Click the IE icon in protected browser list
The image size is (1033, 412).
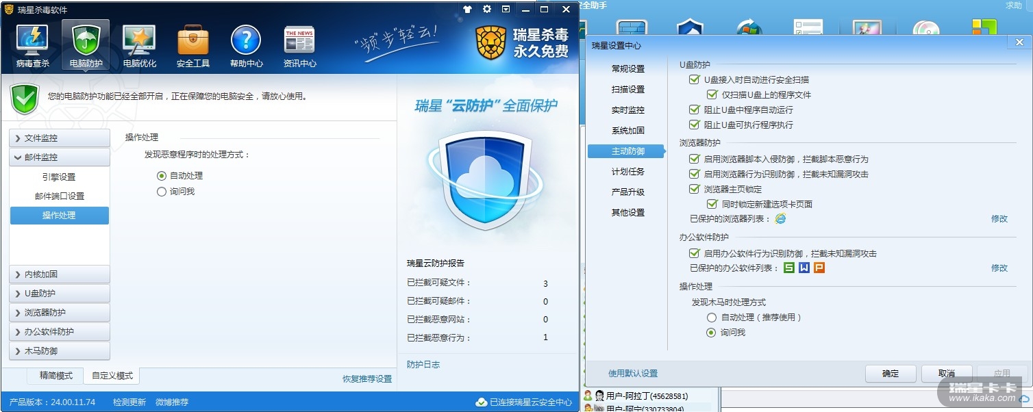coord(780,218)
